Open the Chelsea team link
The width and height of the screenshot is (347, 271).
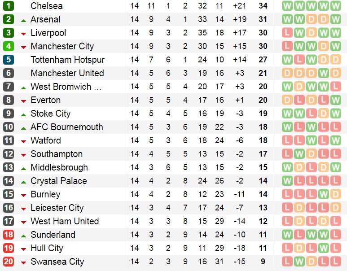click(x=47, y=6)
